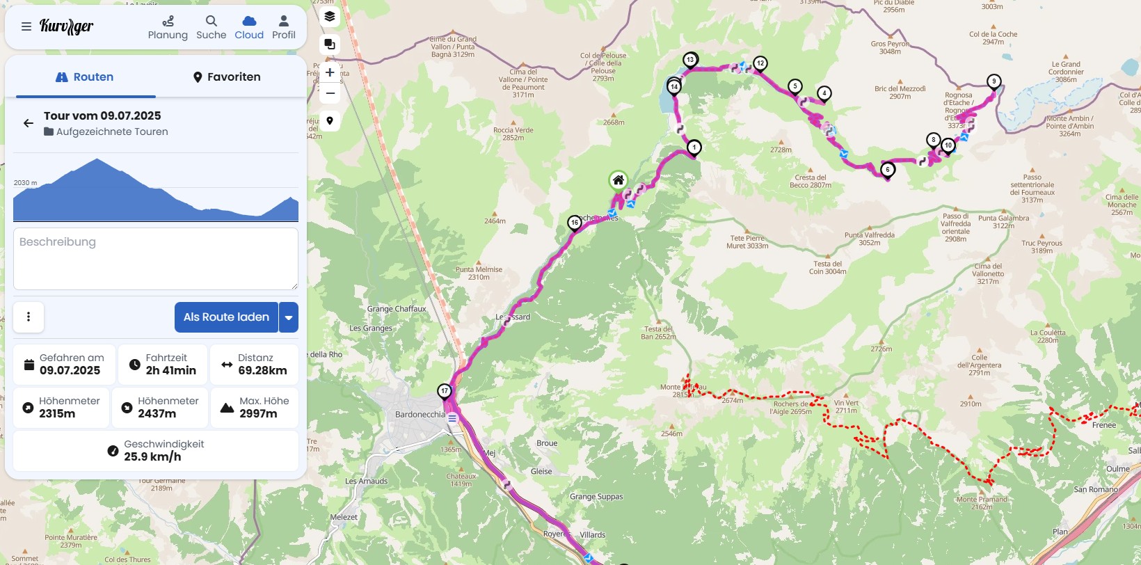Image resolution: width=1141 pixels, height=565 pixels.
Task: Click the home start marker on map
Action: click(618, 180)
